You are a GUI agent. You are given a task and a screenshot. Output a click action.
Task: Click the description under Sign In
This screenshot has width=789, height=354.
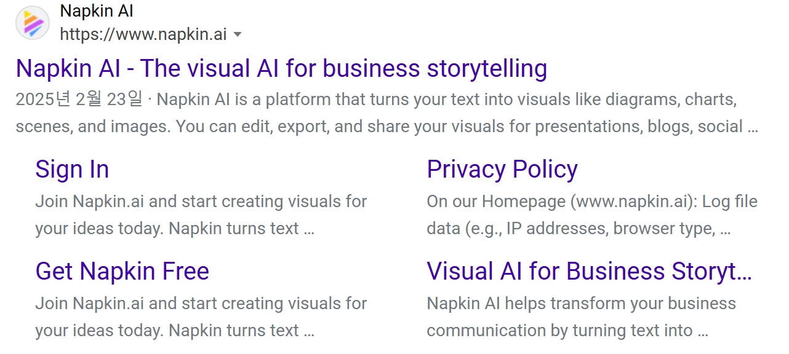tap(201, 215)
